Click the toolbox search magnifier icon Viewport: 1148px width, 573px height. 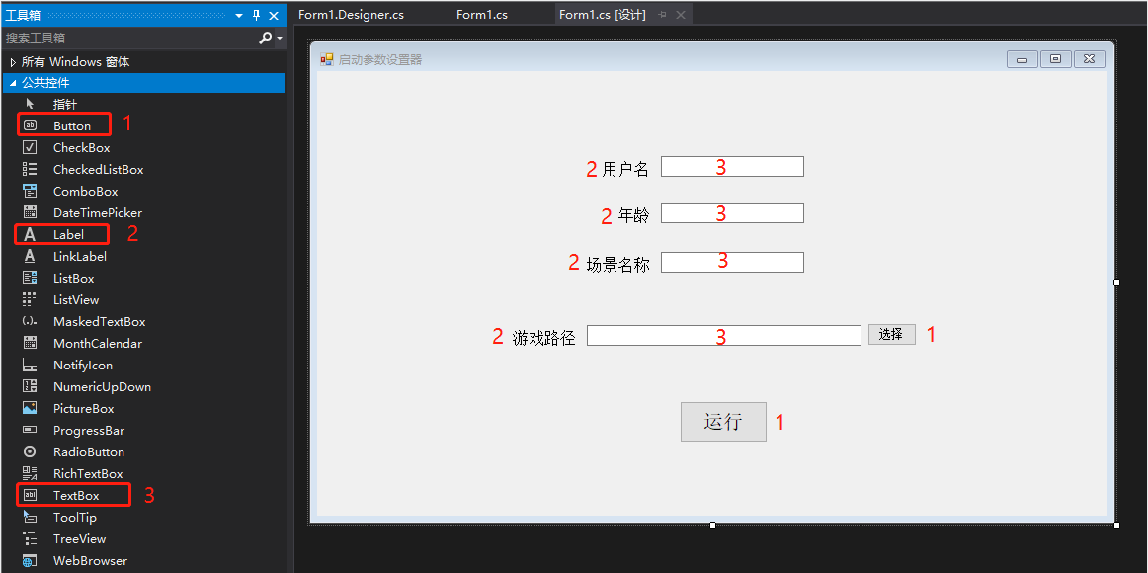tap(265, 39)
